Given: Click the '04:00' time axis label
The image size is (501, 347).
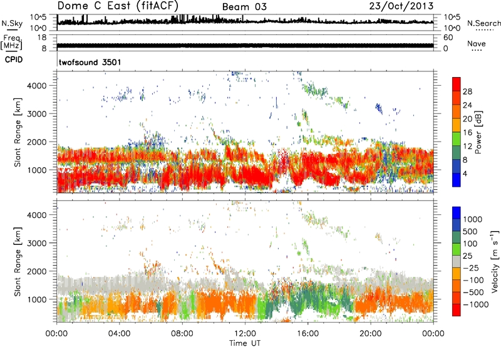Looking at the screenshot, I should pos(120,334).
